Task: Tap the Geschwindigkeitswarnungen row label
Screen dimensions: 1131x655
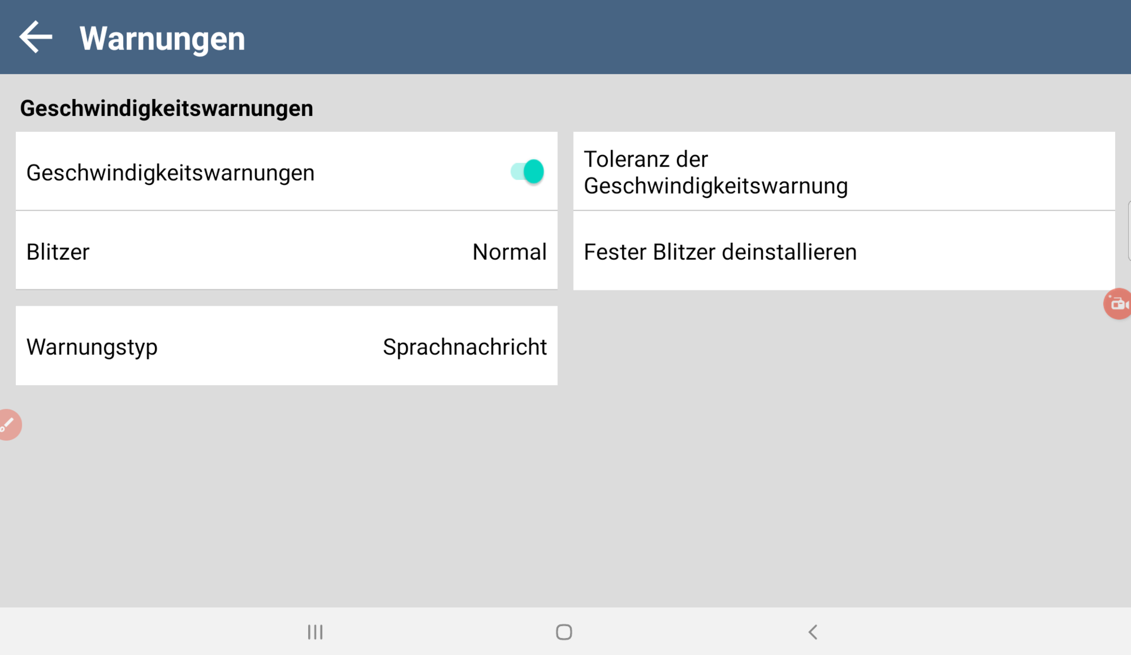Action: coord(170,173)
